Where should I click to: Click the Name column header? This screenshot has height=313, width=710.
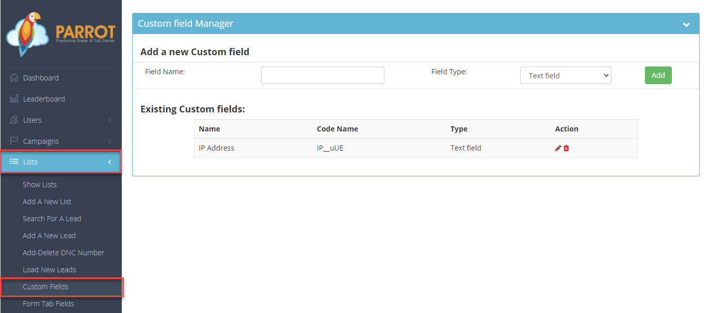coord(209,129)
